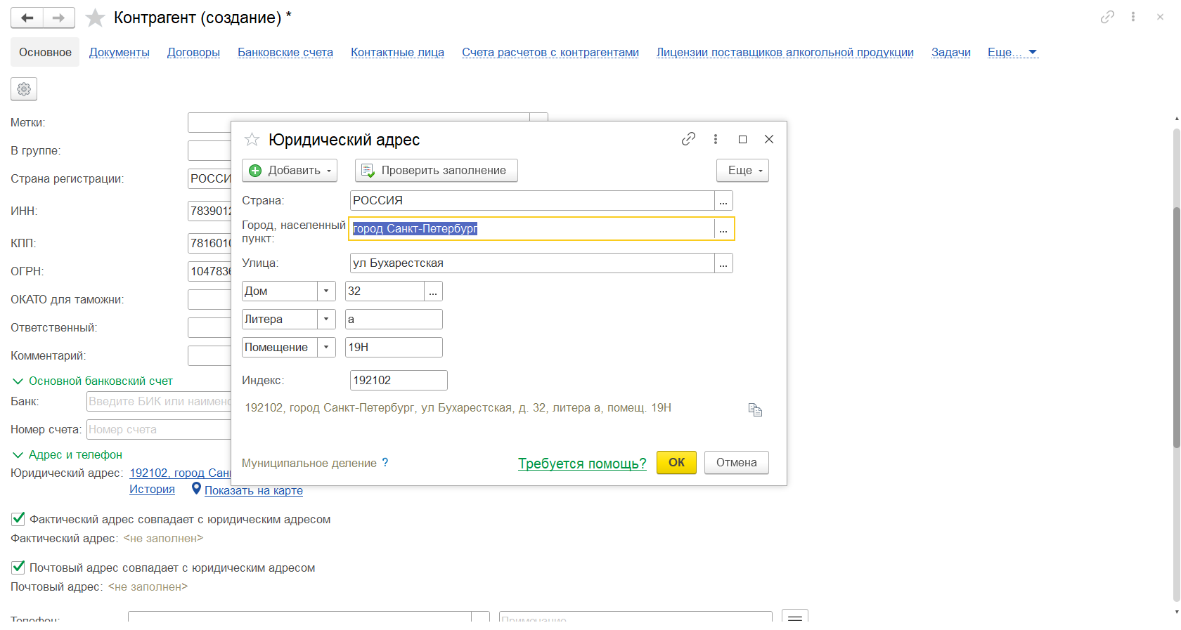Image resolution: width=1181 pixels, height=630 pixels.
Task: Click the 'Проверить заполнение' button
Action: pyautogui.click(x=436, y=170)
